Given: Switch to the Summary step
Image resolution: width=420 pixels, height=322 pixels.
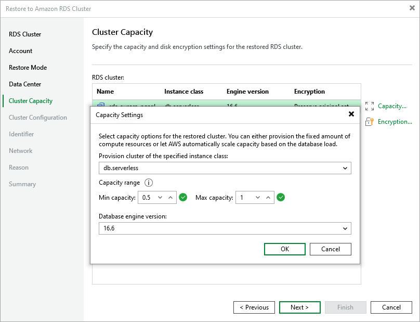Looking at the screenshot, I should click(x=21, y=184).
